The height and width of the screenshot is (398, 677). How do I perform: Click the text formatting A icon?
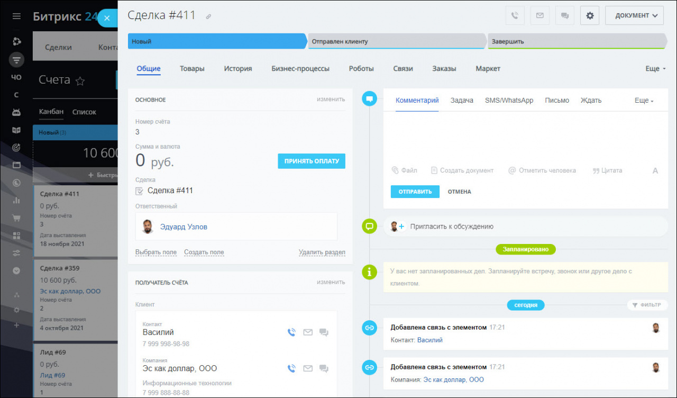pyautogui.click(x=655, y=170)
